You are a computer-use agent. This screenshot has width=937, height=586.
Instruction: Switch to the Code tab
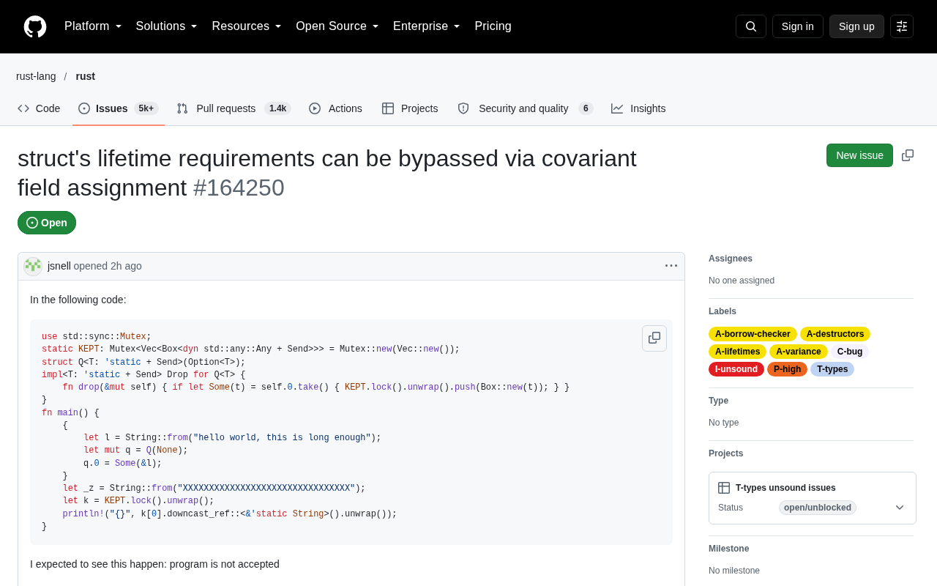(x=39, y=108)
